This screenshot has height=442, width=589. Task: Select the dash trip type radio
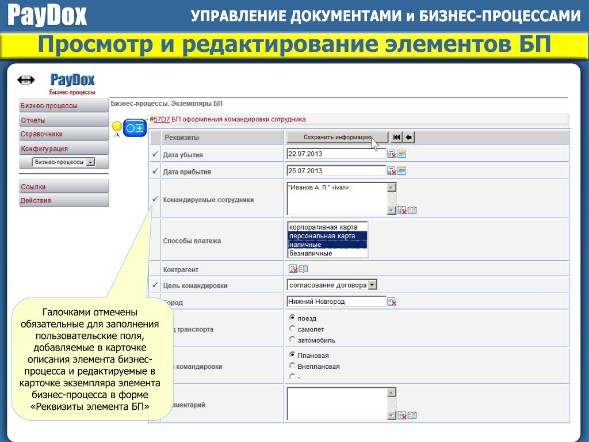click(292, 376)
